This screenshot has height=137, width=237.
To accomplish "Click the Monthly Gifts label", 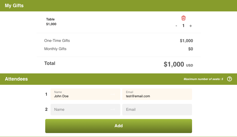I will click(55, 49).
